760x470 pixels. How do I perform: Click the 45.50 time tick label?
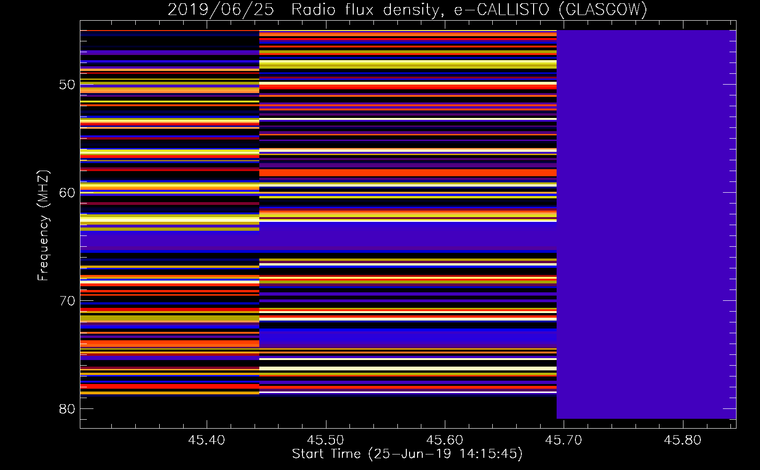tap(326, 440)
